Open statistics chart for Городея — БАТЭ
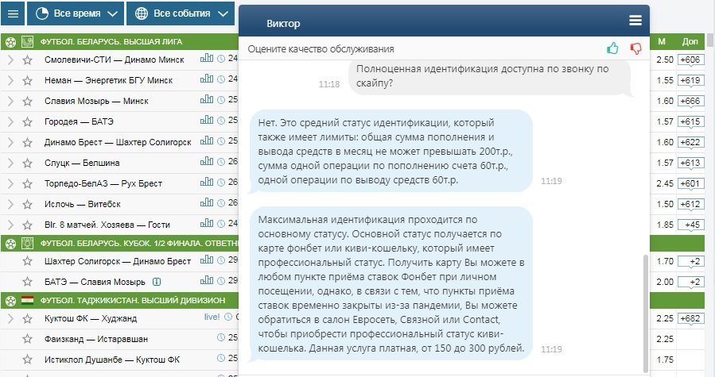 207,121
